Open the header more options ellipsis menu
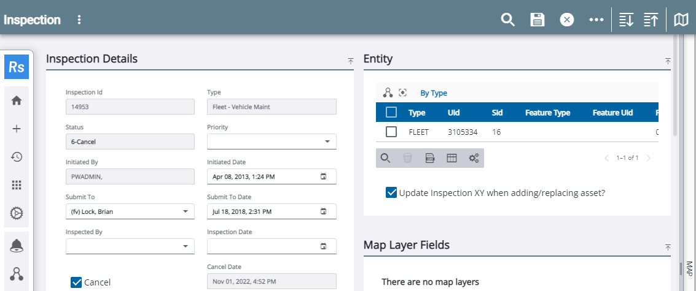 (596, 20)
